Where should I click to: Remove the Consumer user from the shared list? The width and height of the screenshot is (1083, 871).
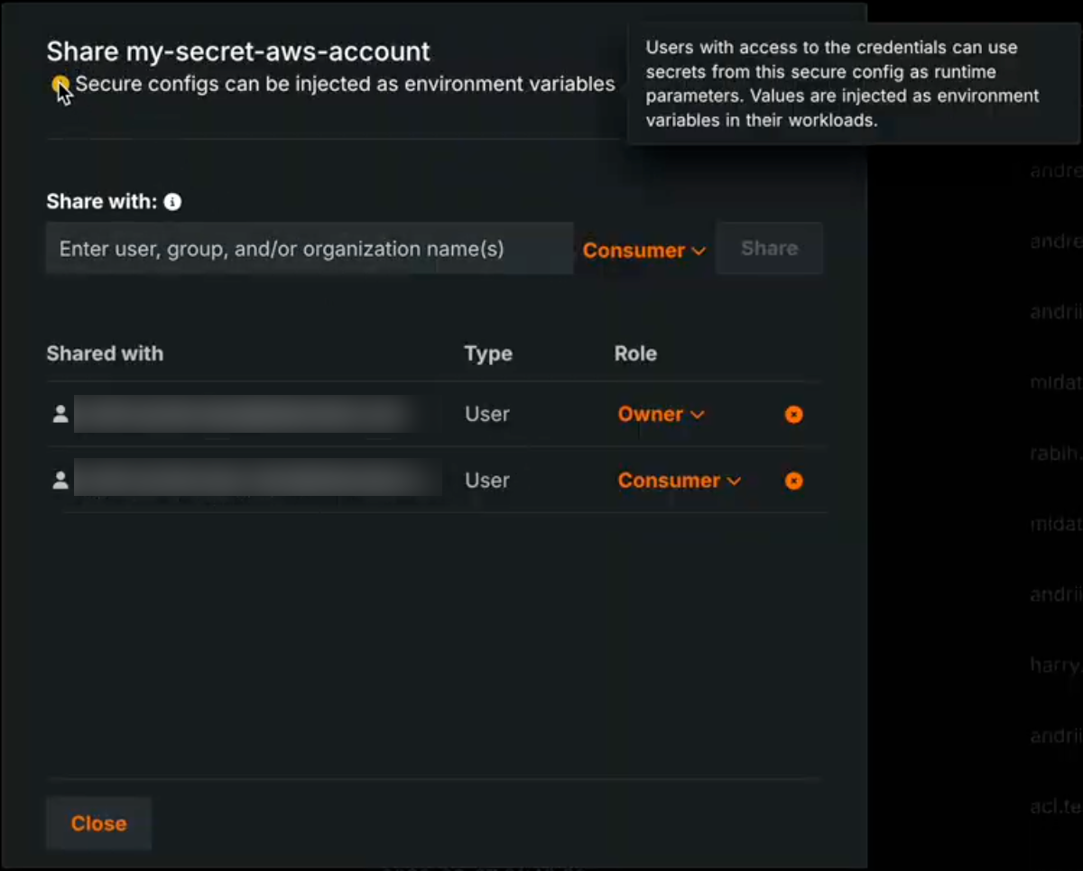point(793,481)
